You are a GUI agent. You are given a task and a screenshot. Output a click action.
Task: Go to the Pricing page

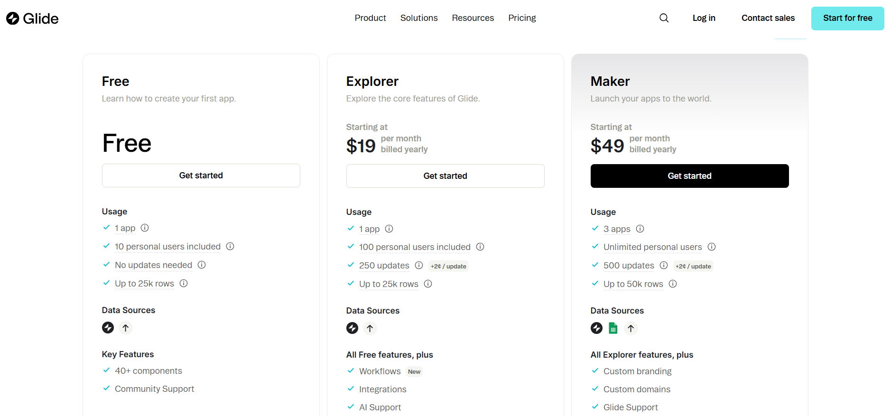[x=522, y=18]
